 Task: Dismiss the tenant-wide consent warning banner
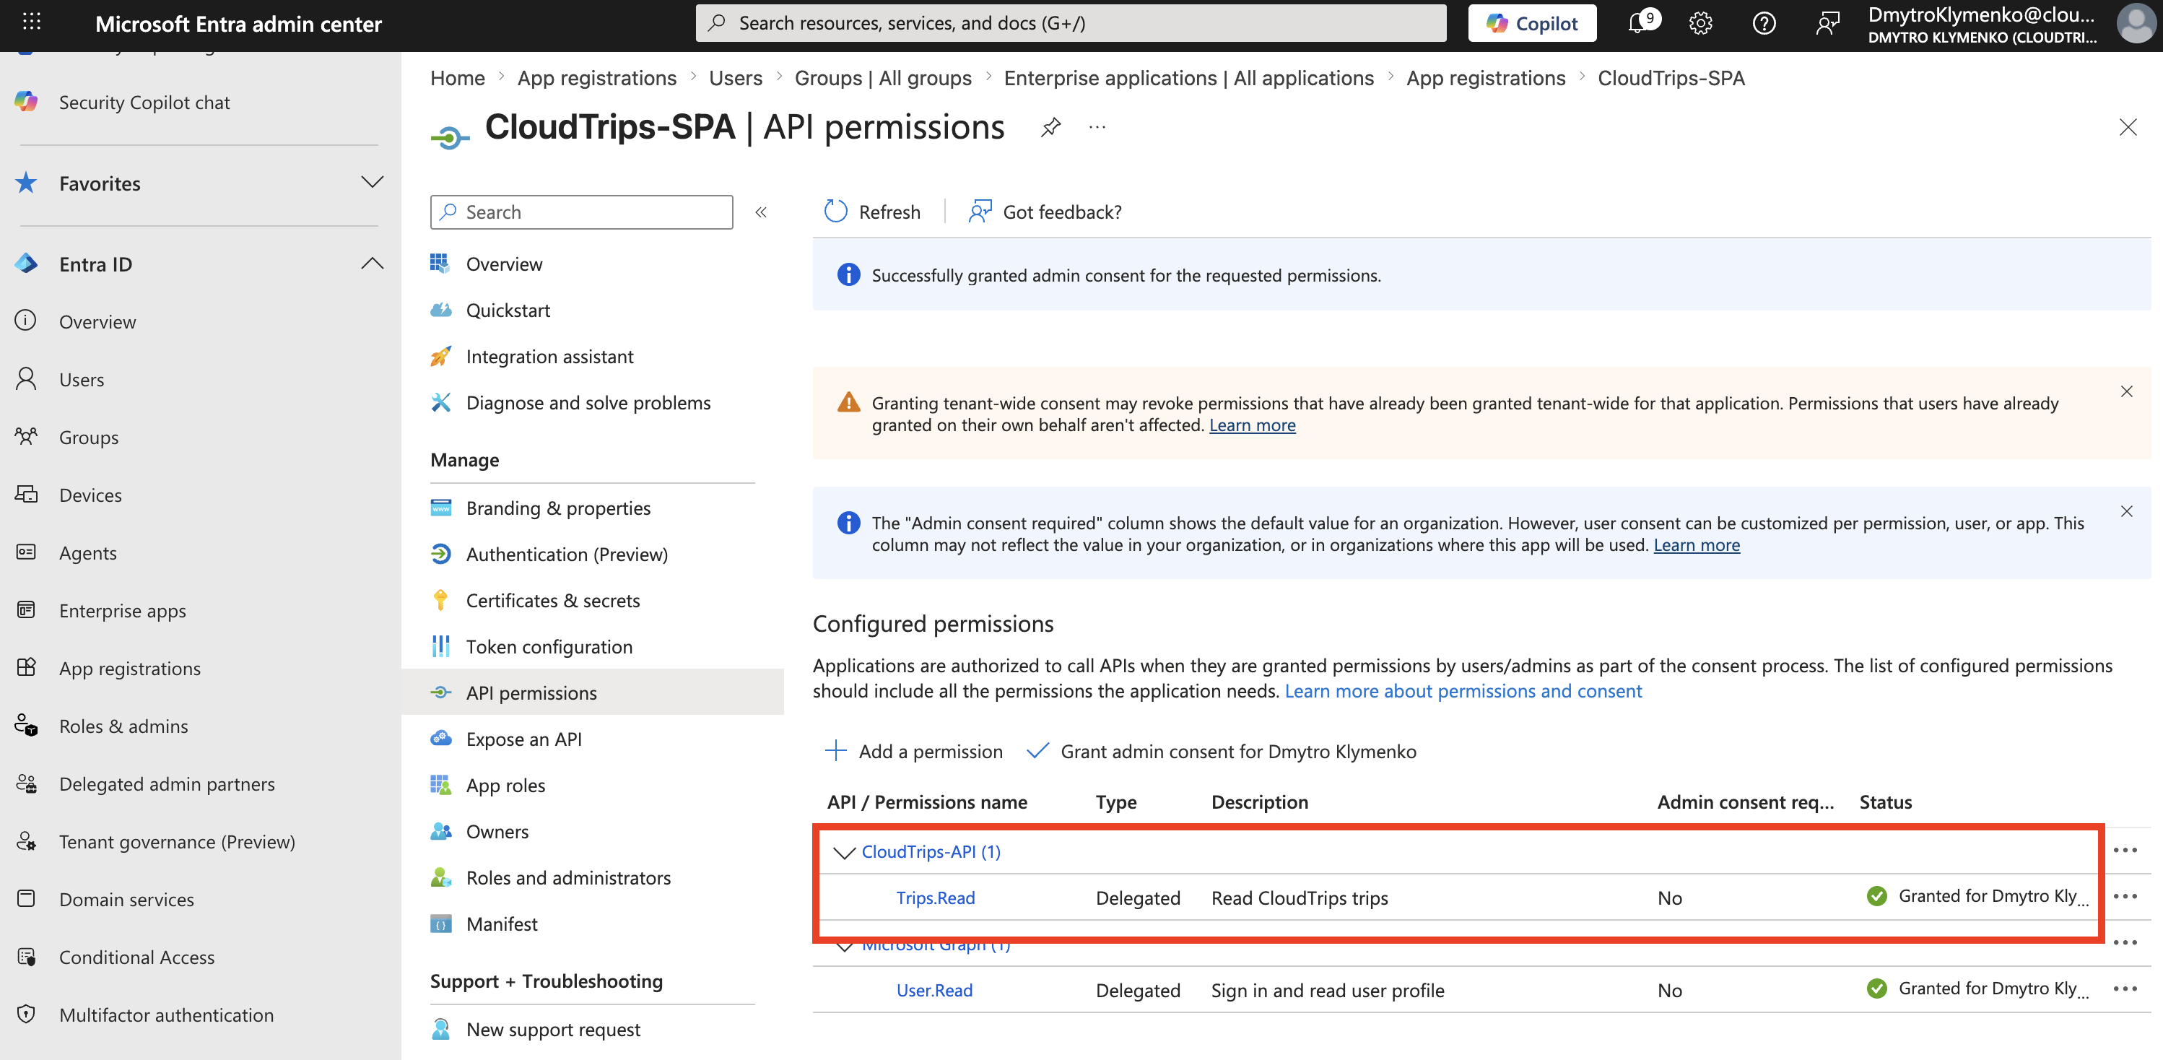[x=2126, y=391]
